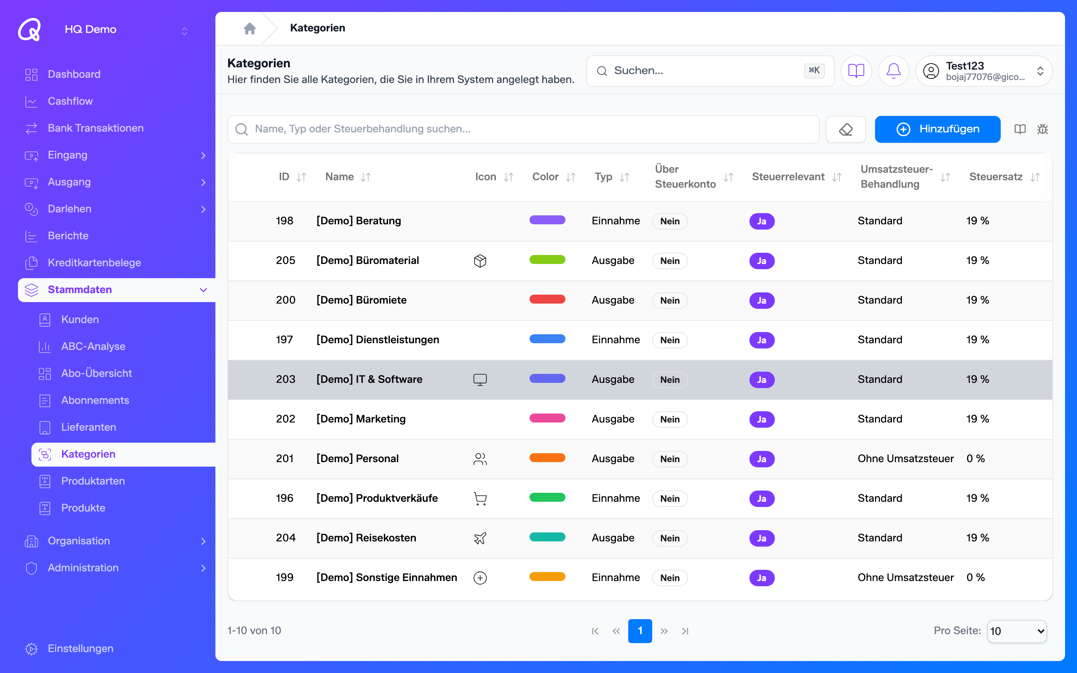1077x673 pixels.
Task: Click the red Büromiete color swatch
Action: point(547,299)
